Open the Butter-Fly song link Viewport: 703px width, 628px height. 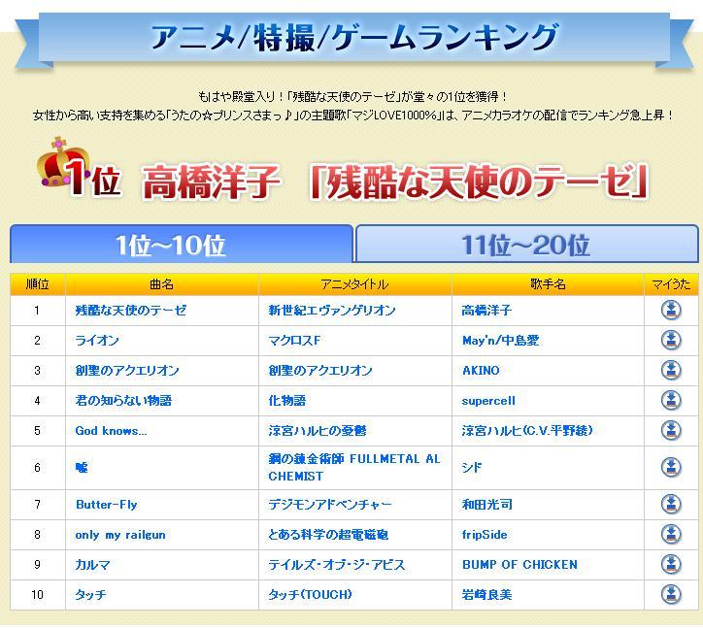[106, 505]
